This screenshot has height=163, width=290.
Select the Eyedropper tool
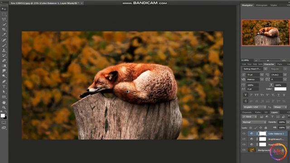(4, 34)
